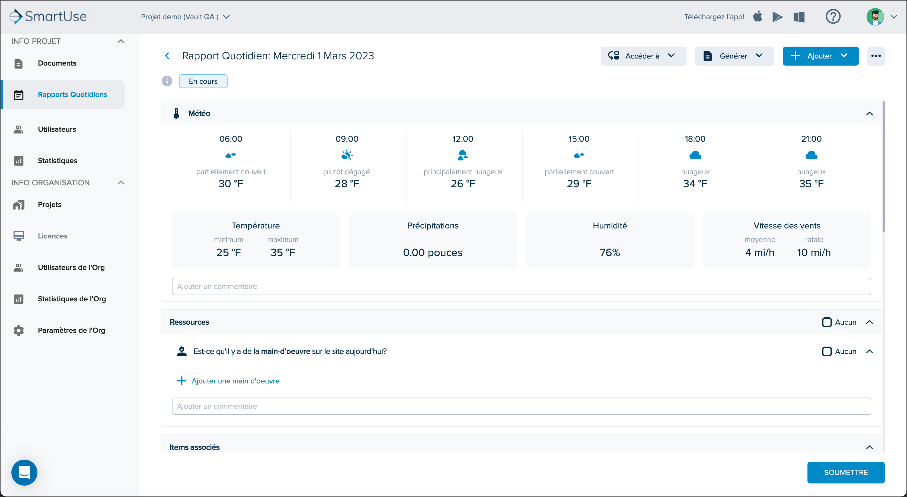Click the SOUMETTRE button
The width and height of the screenshot is (907, 497).
click(x=846, y=472)
